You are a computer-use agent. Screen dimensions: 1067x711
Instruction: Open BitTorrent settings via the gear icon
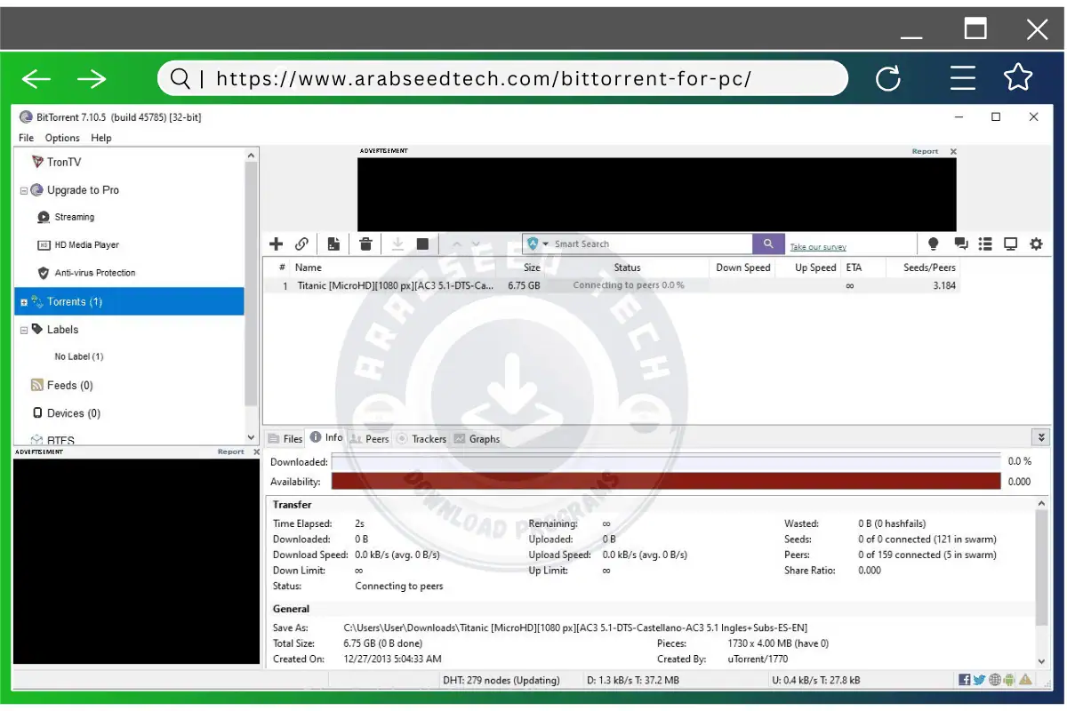click(x=1036, y=244)
